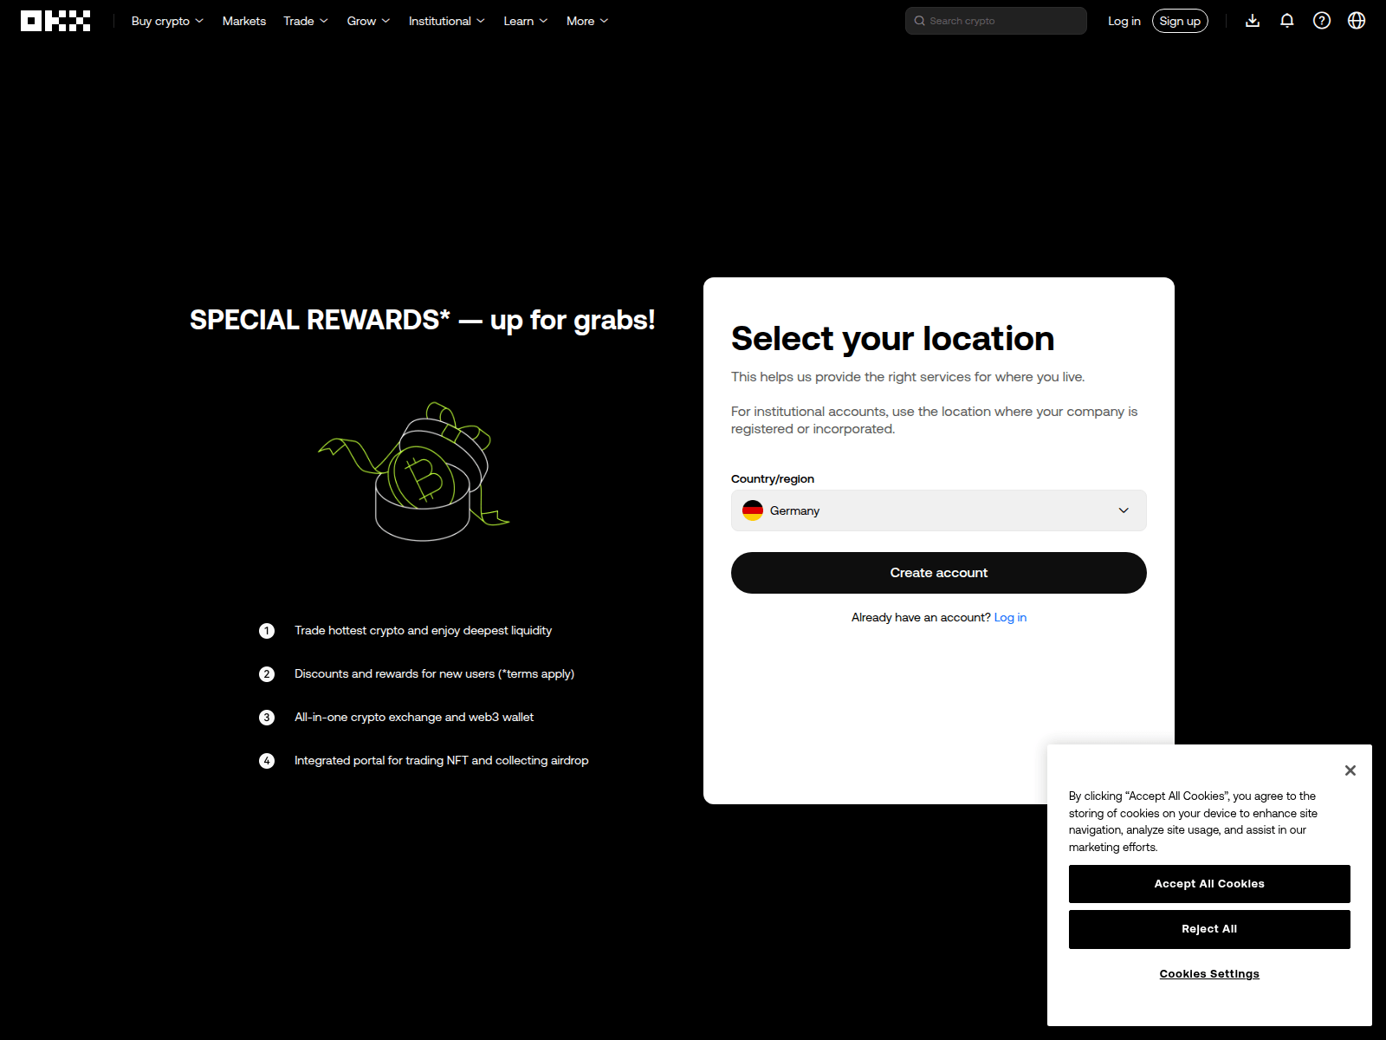Open the Learn menu

525,21
